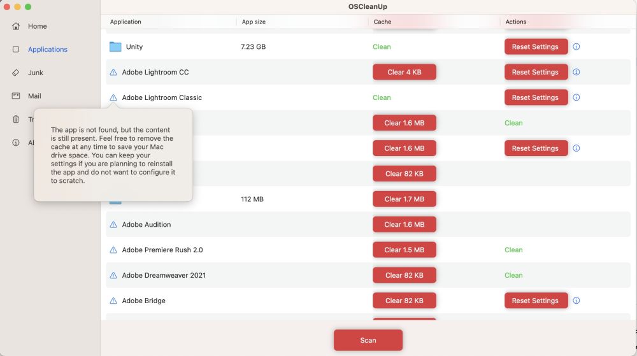Reset Settings for Adobe Bridge
Viewport: 637px width, 356px height.
[x=535, y=301]
